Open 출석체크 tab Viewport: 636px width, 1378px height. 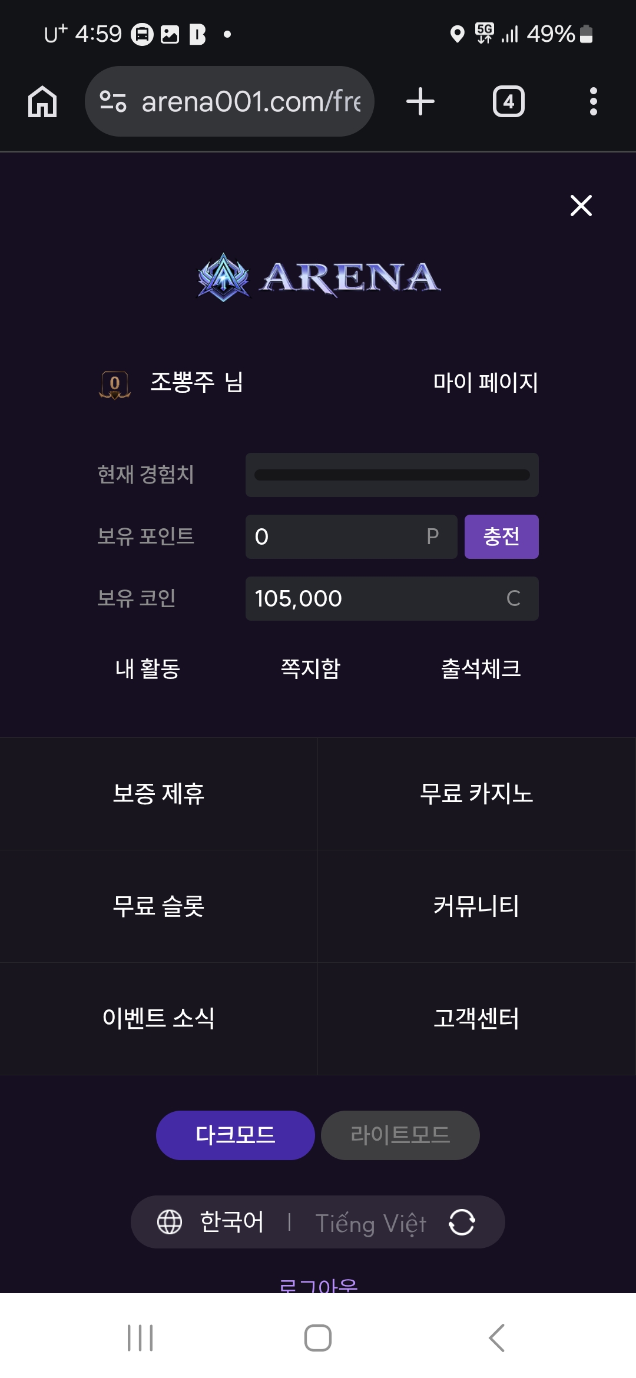click(481, 668)
